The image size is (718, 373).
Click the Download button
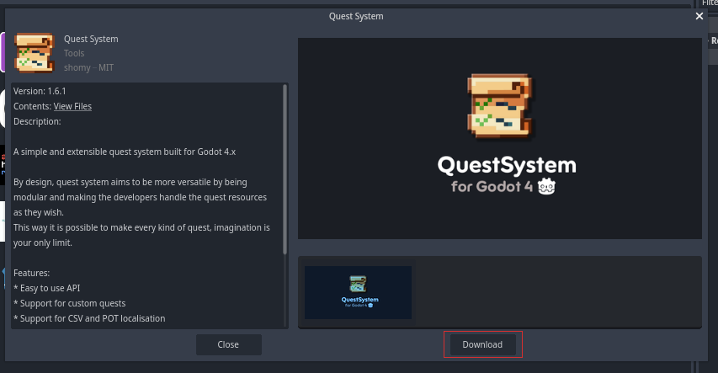click(482, 344)
